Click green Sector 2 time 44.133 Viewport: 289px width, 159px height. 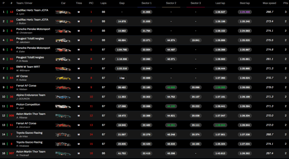[171, 106]
